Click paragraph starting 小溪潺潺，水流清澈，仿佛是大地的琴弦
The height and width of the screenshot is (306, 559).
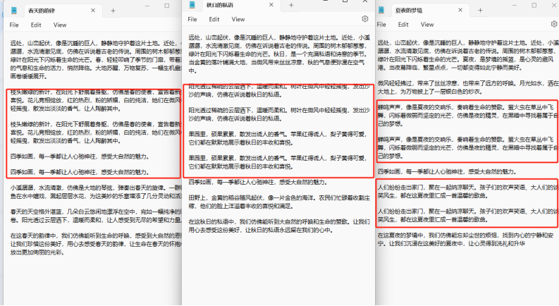[x=96, y=192]
